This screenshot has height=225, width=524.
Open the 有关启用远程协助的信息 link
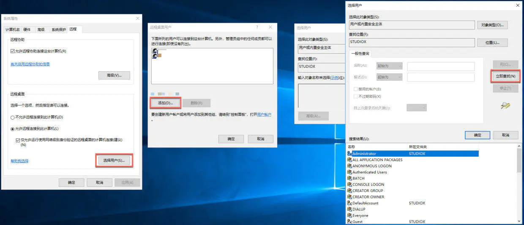(x=30, y=64)
